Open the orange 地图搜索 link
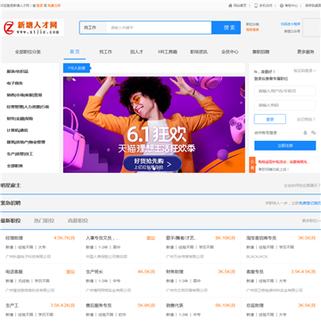Image resolution: width=321 pixels, height=321 pixels. click(252, 29)
